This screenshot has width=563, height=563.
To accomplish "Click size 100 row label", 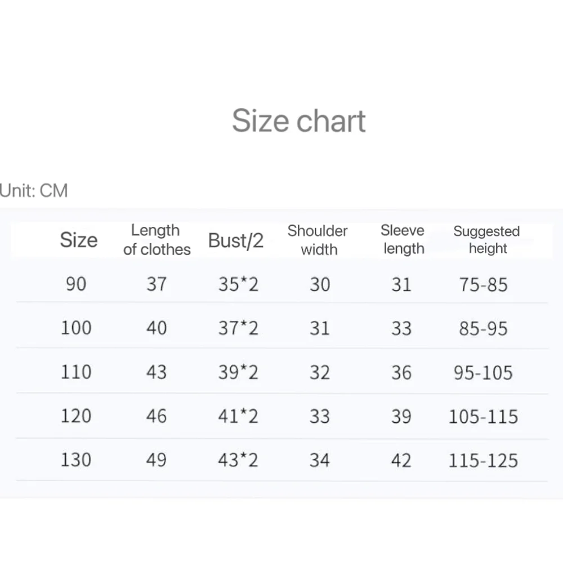I will [76, 327].
